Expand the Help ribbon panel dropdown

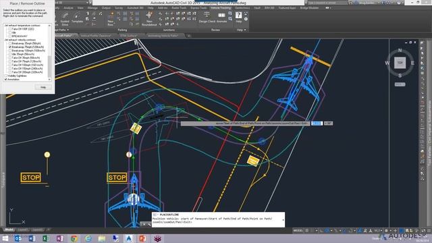[x=245, y=30]
